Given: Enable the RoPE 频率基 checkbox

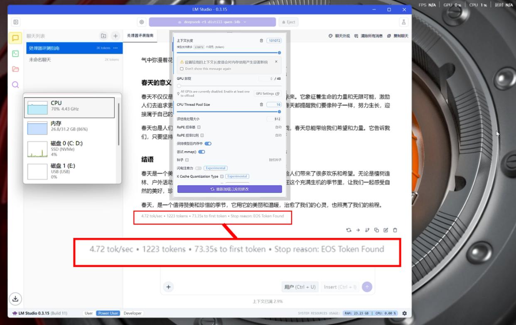Looking at the screenshot, I should (199, 127).
